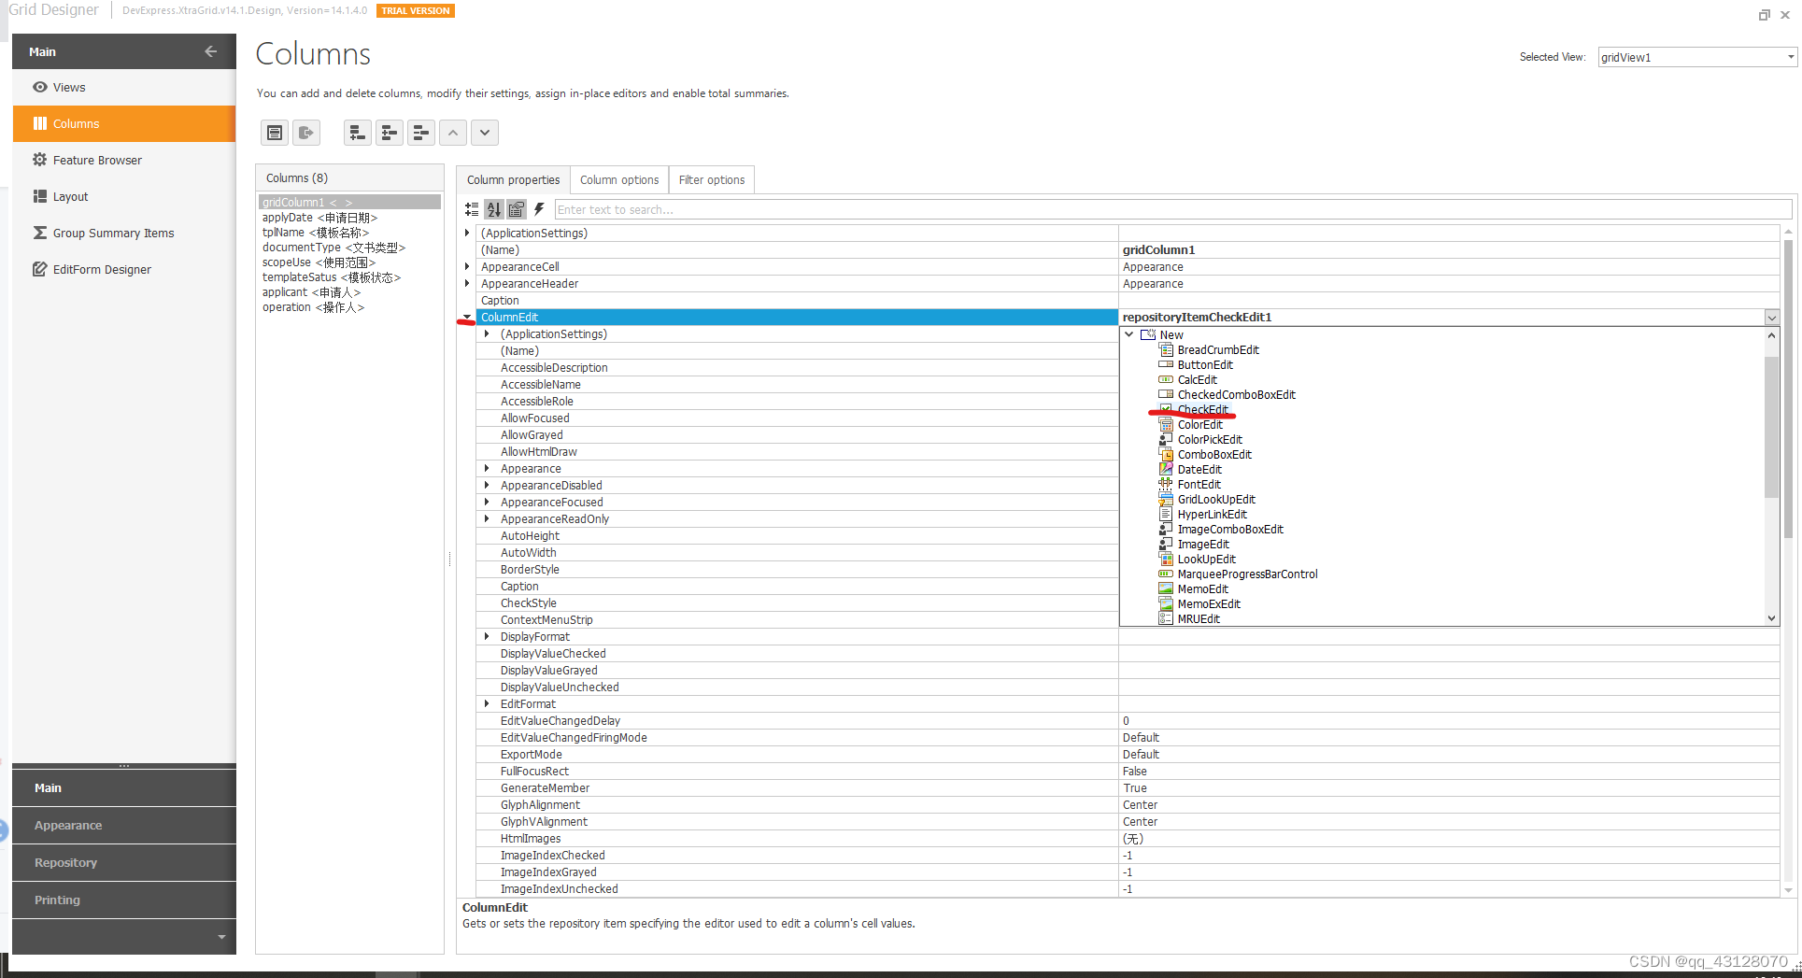The image size is (1802, 978).
Task: Choose CheckEdit from the editor list
Action: click(1203, 410)
